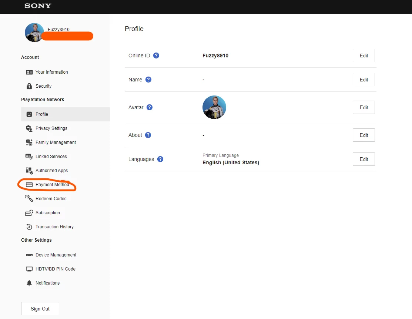Go to Device Management settings
This screenshot has width=412, height=319.
tap(56, 255)
